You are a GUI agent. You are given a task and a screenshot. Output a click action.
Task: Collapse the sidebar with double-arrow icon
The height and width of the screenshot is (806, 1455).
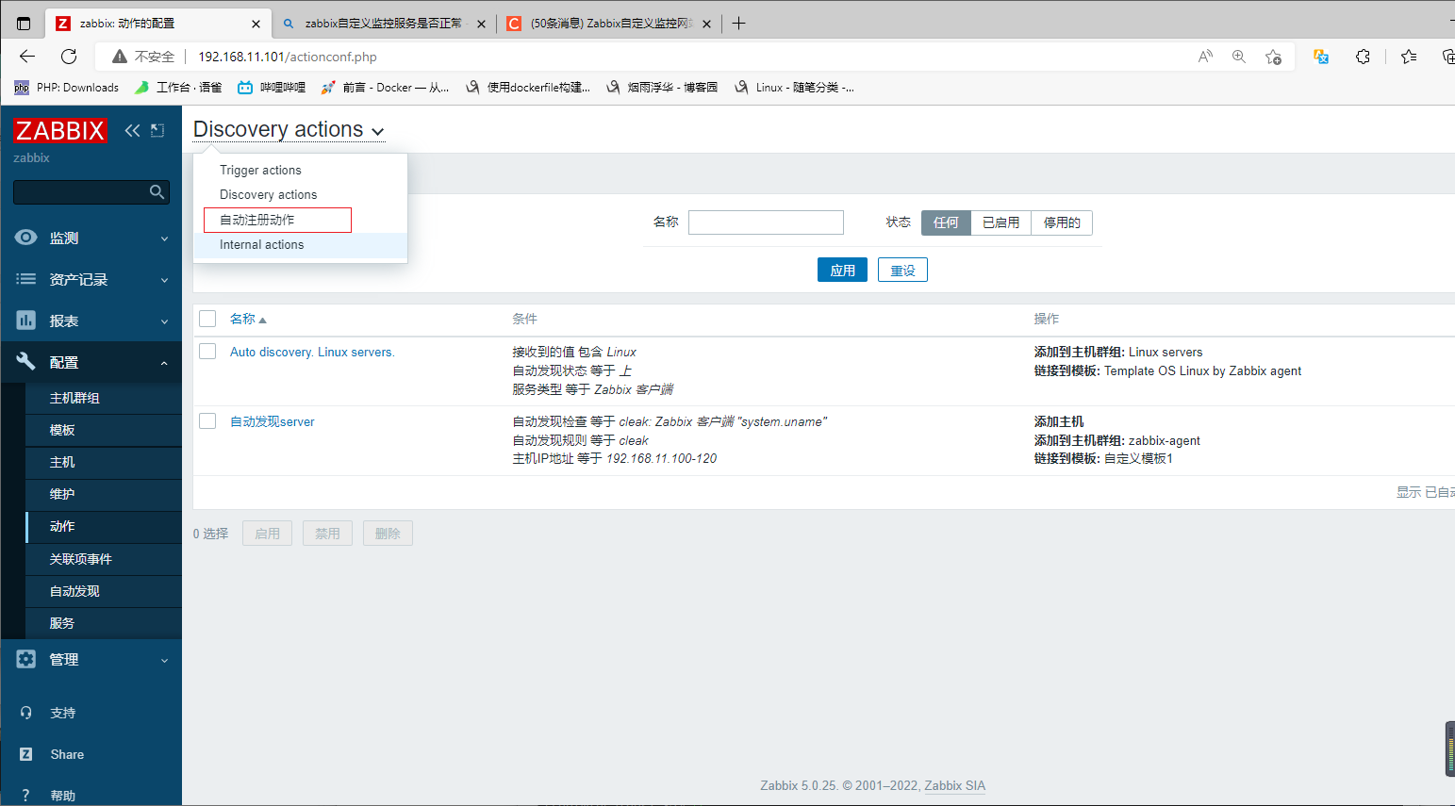tap(132, 130)
